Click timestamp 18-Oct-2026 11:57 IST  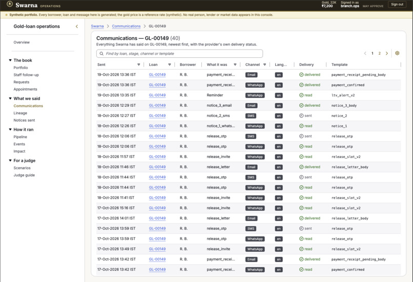click(x=116, y=157)
